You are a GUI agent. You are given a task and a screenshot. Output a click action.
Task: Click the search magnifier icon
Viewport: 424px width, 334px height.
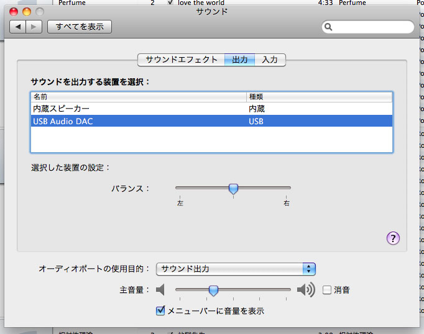[x=329, y=27]
